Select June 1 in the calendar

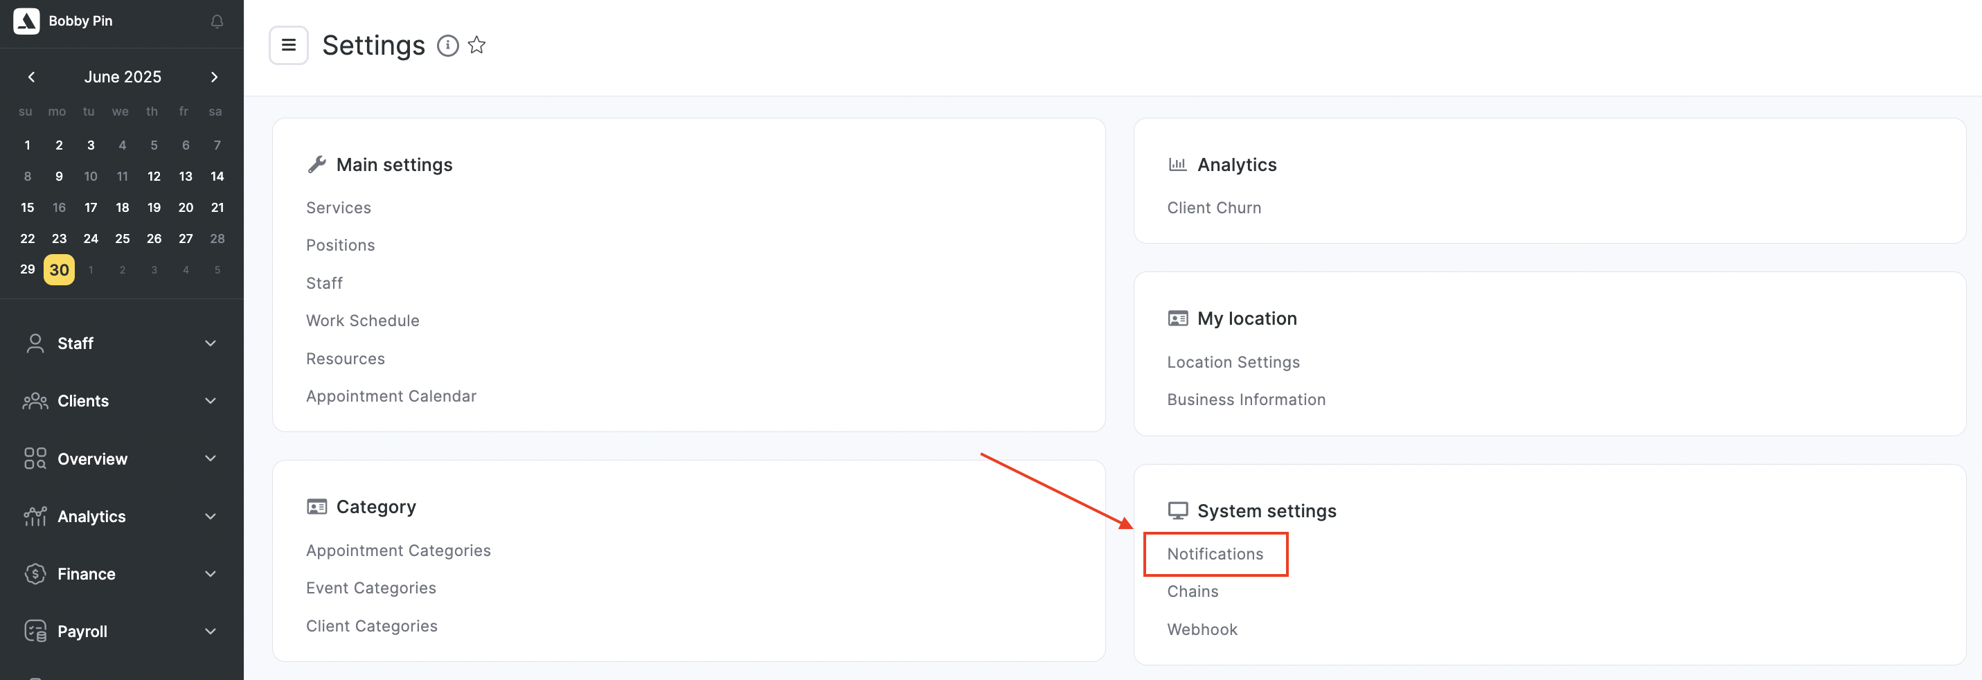coord(28,145)
